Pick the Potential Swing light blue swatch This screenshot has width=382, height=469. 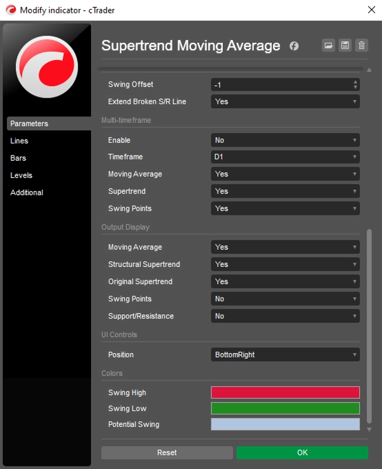pyautogui.click(x=285, y=424)
